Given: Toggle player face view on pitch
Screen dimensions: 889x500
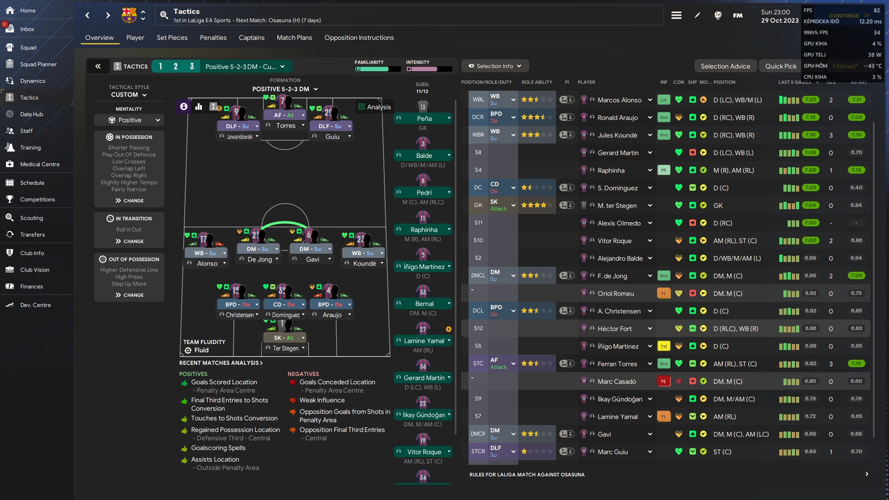Looking at the screenshot, I should point(184,106).
